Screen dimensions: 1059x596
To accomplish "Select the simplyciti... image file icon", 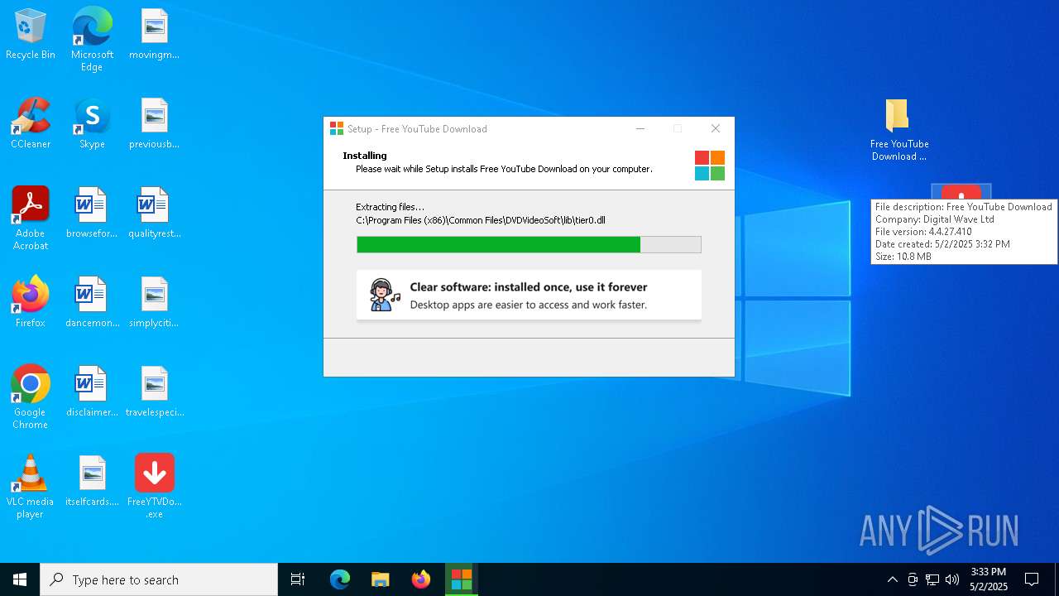I will [154, 303].
